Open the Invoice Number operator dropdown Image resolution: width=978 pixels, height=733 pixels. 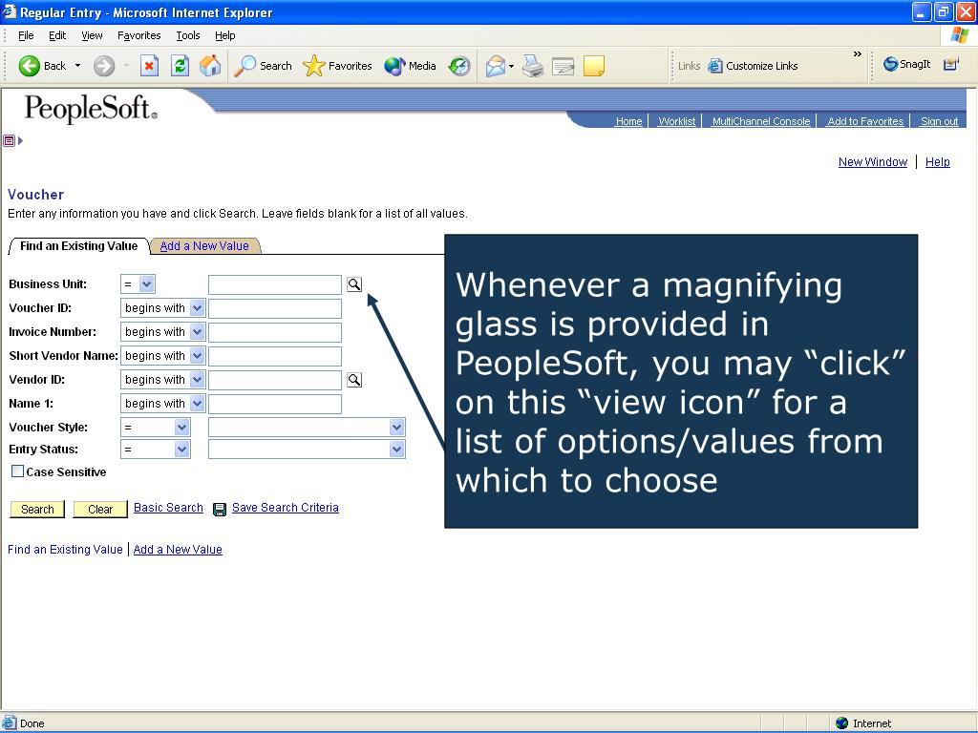point(162,331)
